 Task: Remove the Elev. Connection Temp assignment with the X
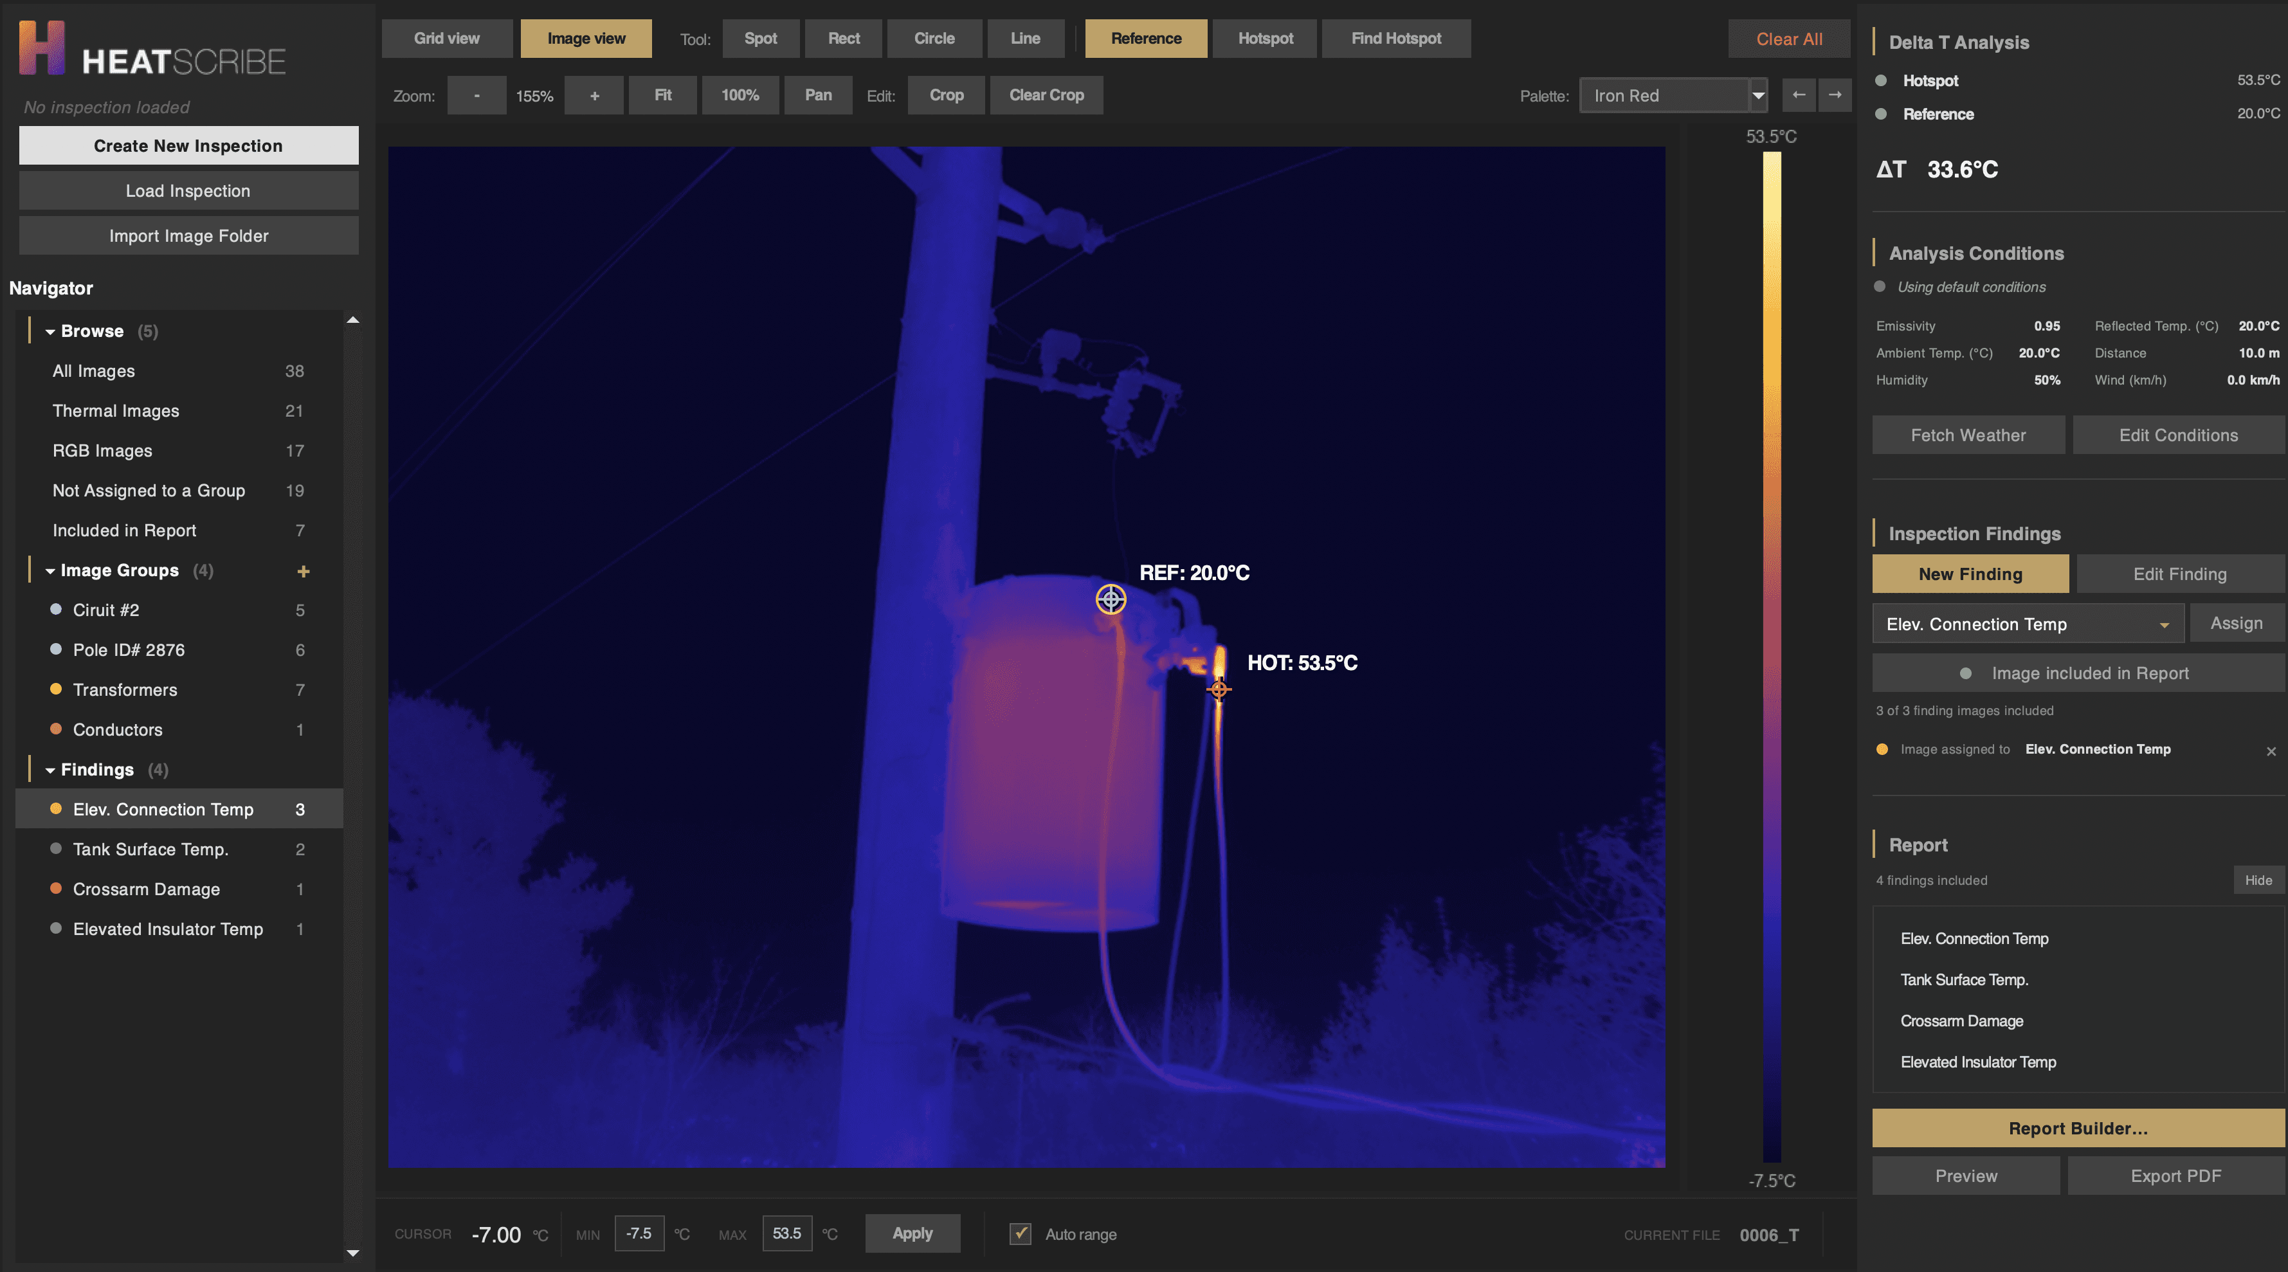coord(2271,750)
